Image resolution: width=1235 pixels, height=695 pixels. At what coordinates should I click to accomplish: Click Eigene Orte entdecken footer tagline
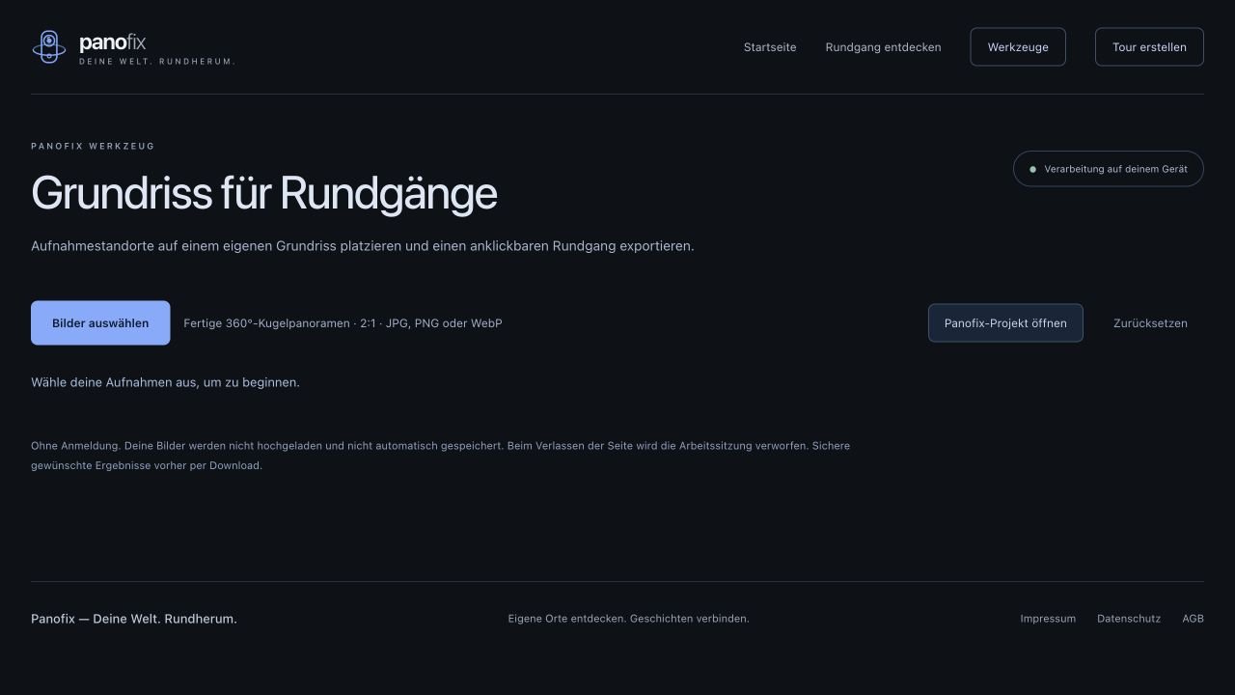pyautogui.click(x=628, y=619)
